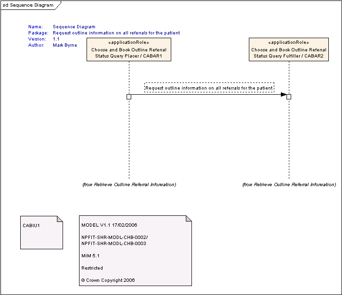The image size is (342, 295).
Task: Click the Placer dashed lifeline below the message
Action: [x=129, y=139]
